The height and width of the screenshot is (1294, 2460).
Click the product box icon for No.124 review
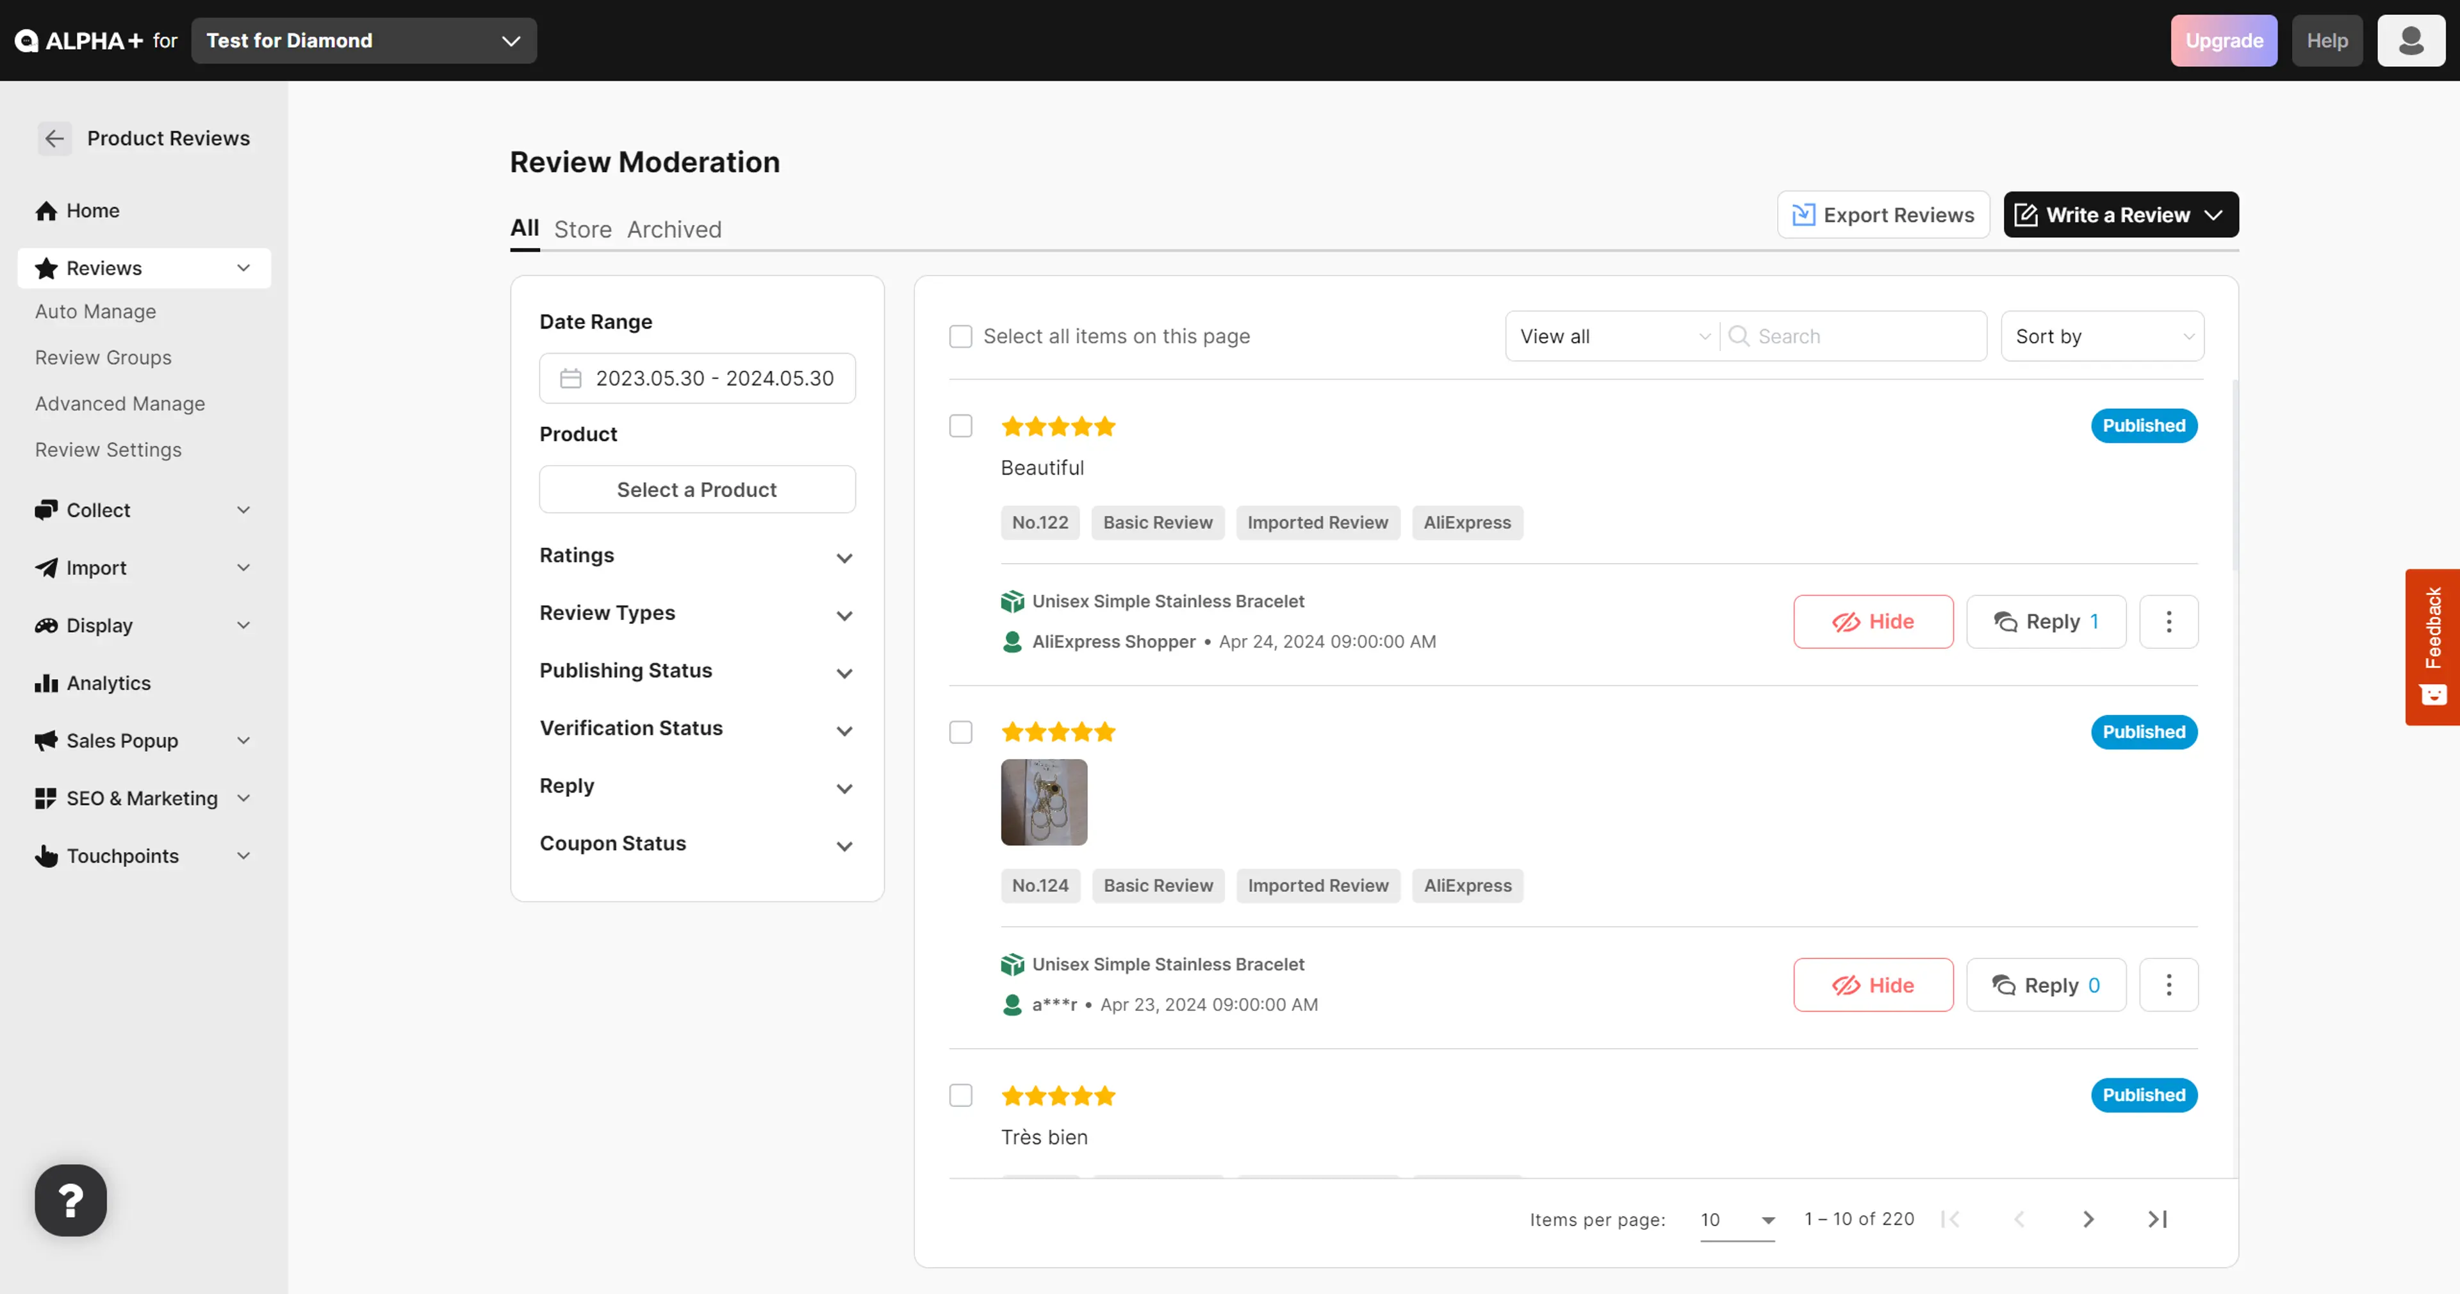1012,963
